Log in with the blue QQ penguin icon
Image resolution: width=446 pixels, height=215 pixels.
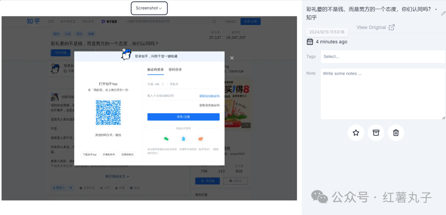[x=183, y=139]
